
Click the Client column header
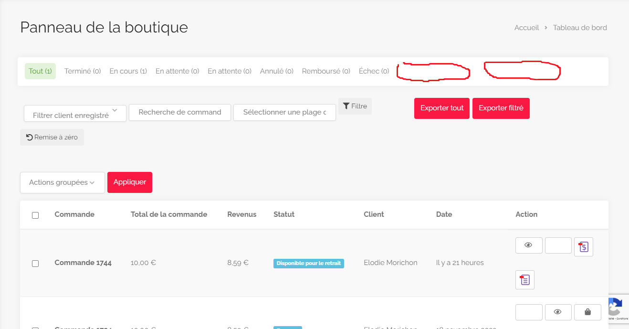(374, 214)
